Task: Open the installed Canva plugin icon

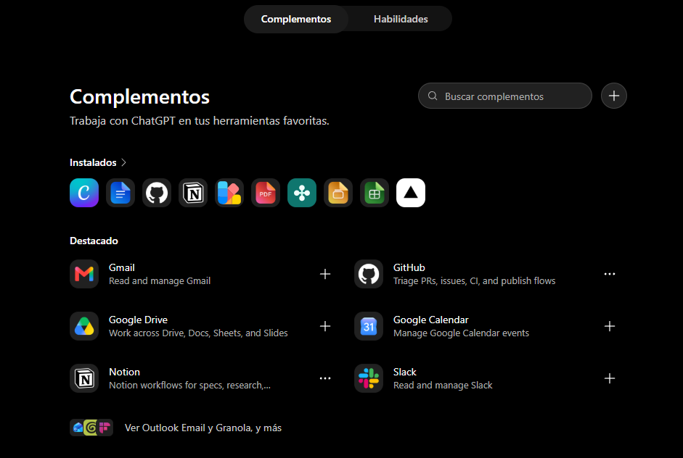Action: [84, 193]
